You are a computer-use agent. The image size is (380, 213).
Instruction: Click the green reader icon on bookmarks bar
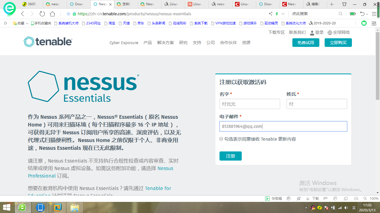[x=364, y=23]
